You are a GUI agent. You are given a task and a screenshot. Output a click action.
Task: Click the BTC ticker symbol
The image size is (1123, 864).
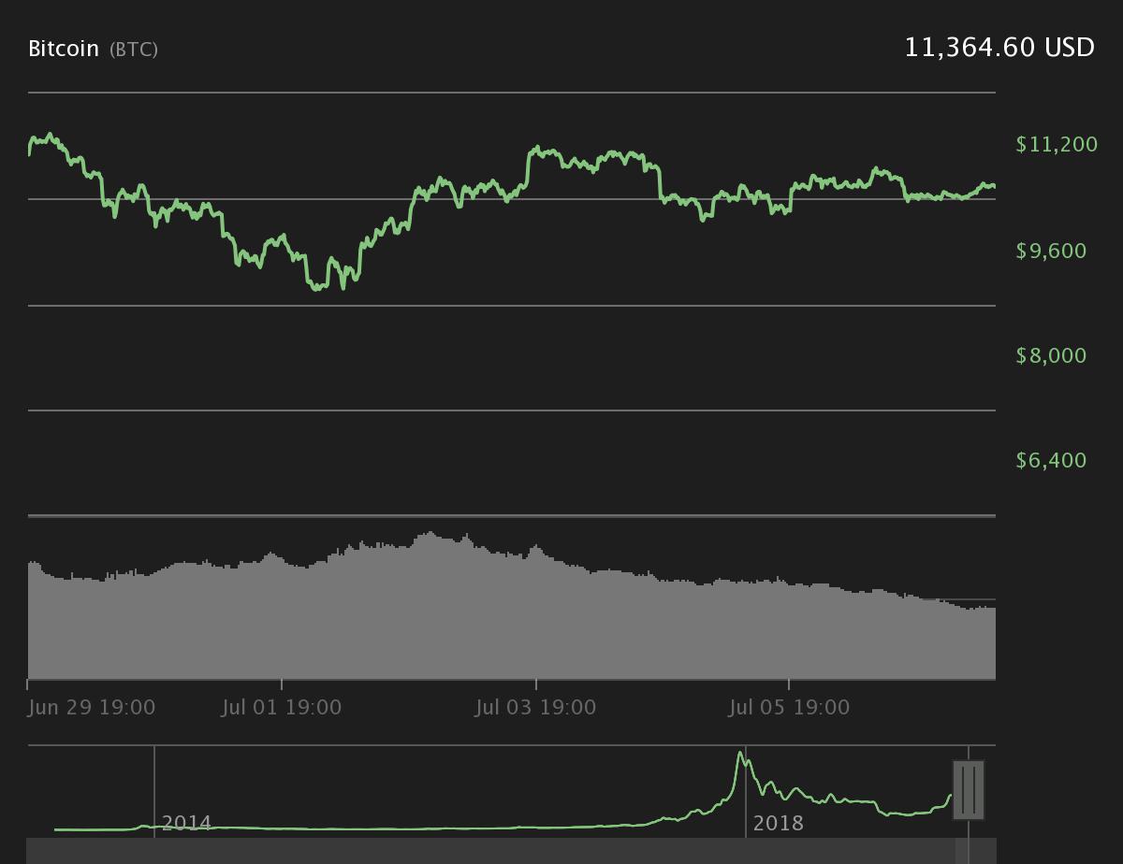tap(134, 50)
